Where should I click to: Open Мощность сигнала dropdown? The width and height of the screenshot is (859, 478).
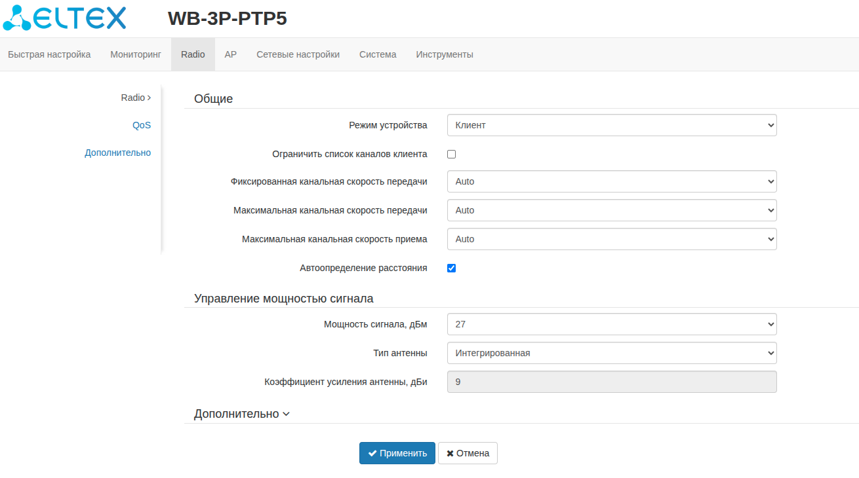point(611,324)
